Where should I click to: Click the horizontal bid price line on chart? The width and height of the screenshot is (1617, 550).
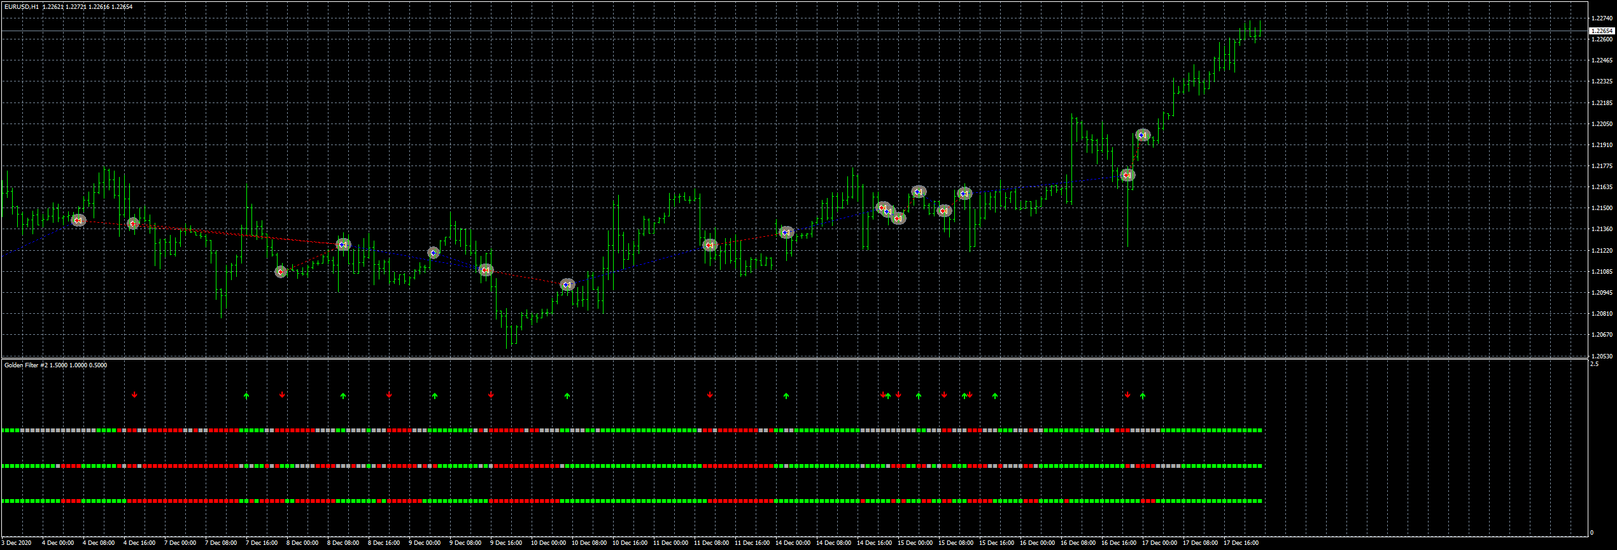pyautogui.click(x=794, y=31)
